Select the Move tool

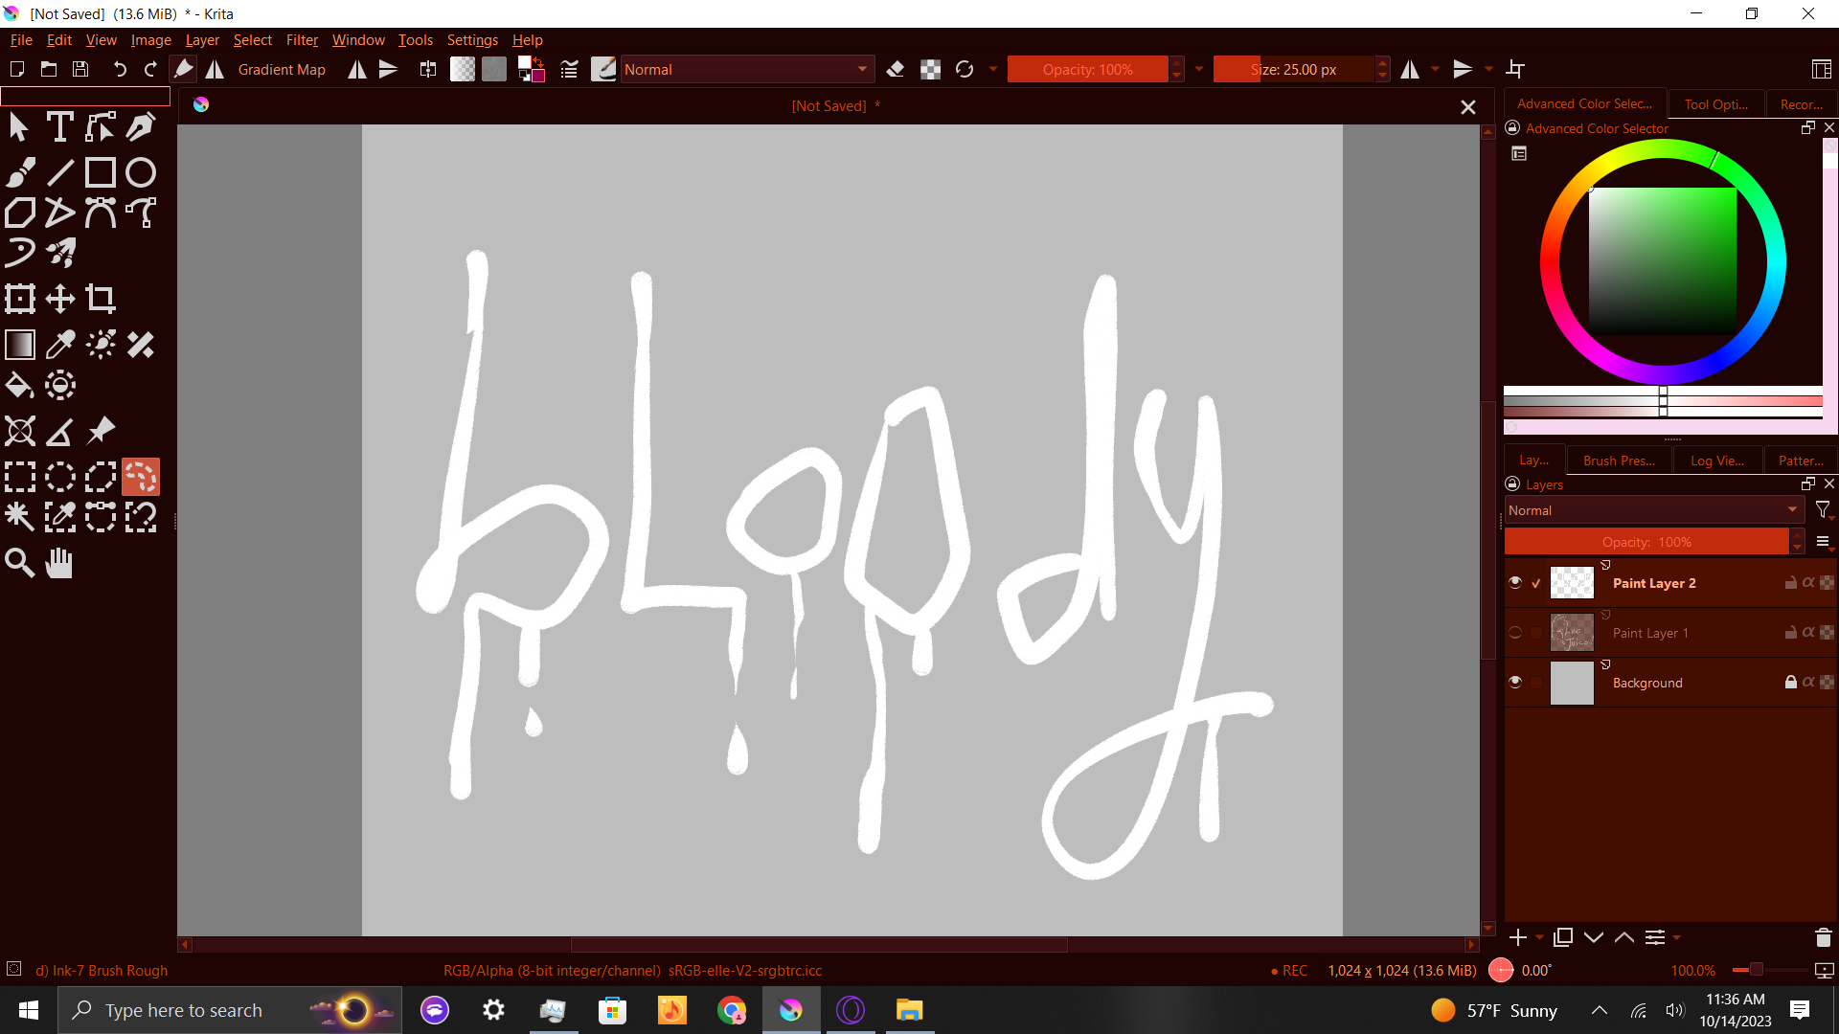tap(60, 299)
